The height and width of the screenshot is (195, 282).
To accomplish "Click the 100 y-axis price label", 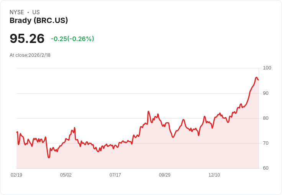I will 267,68.
